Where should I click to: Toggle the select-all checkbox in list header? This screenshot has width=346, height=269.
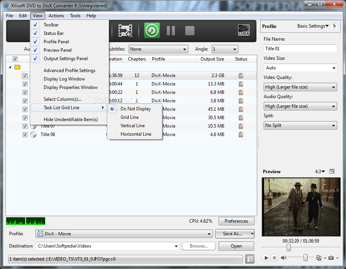(x=15, y=59)
